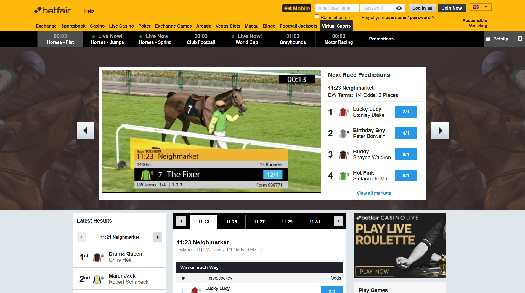Screen dimensions: 525x293
Task: Click PLAY NOW on roulette banner
Action: tap(375, 272)
